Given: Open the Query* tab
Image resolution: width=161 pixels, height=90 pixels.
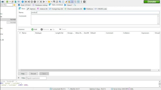Looking at the screenshot, I should (68, 5).
